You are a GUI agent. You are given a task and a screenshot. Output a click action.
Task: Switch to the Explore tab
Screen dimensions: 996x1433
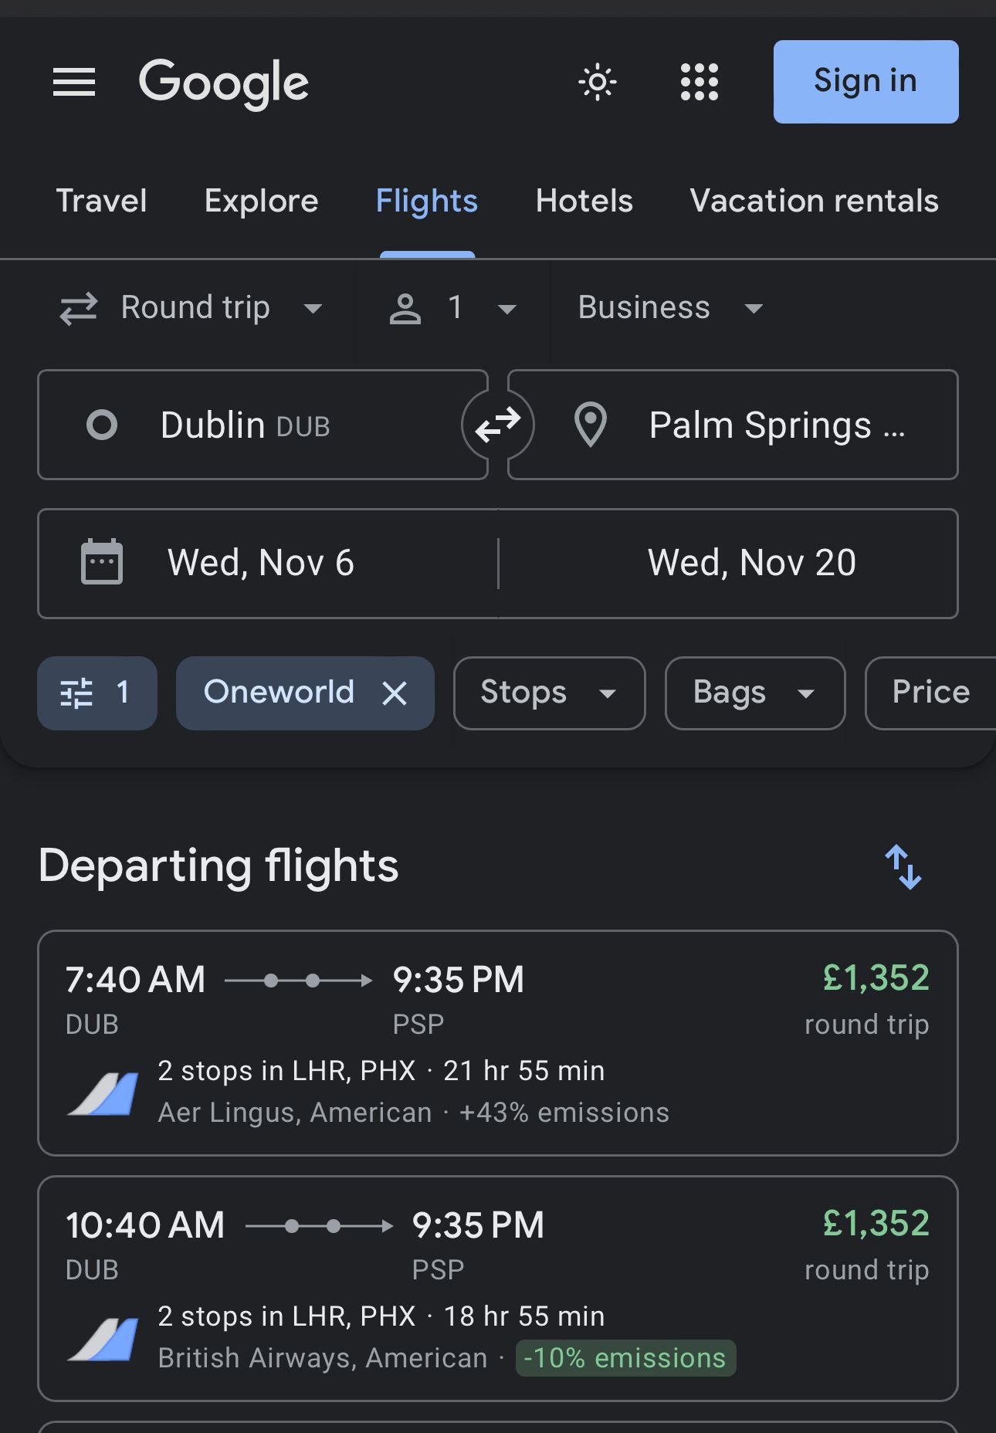click(x=261, y=201)
